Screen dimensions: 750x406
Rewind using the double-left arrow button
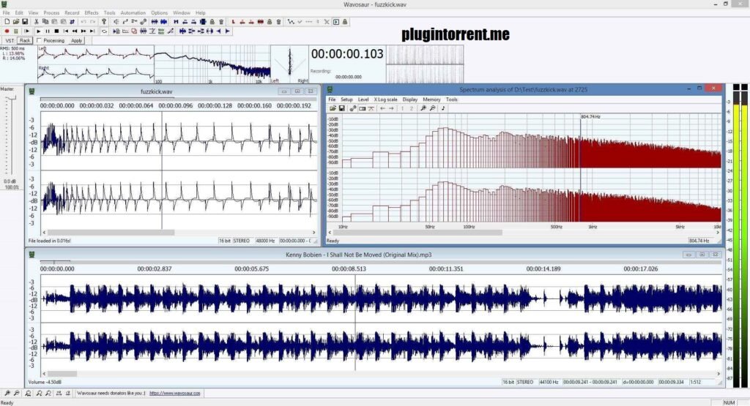pos(75,31)
